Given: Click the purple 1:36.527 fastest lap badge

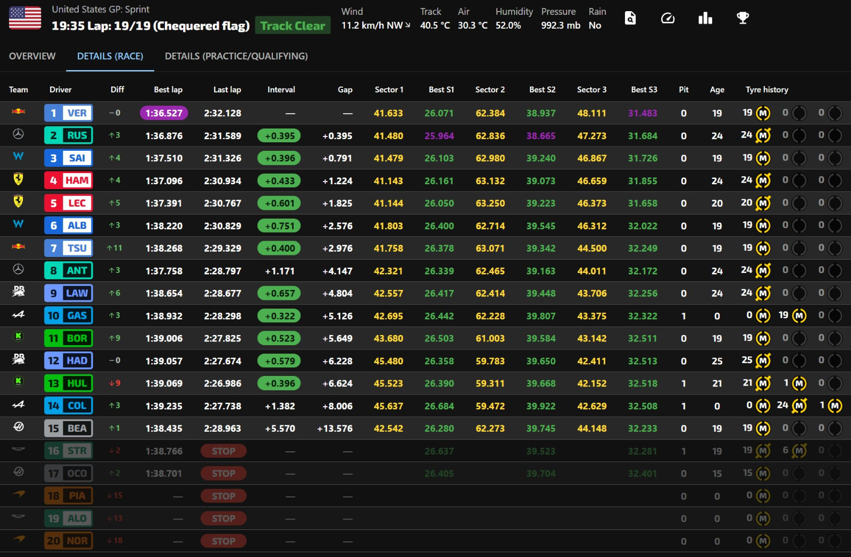Looking at the screenshot, I should click(x=164, y=113).
